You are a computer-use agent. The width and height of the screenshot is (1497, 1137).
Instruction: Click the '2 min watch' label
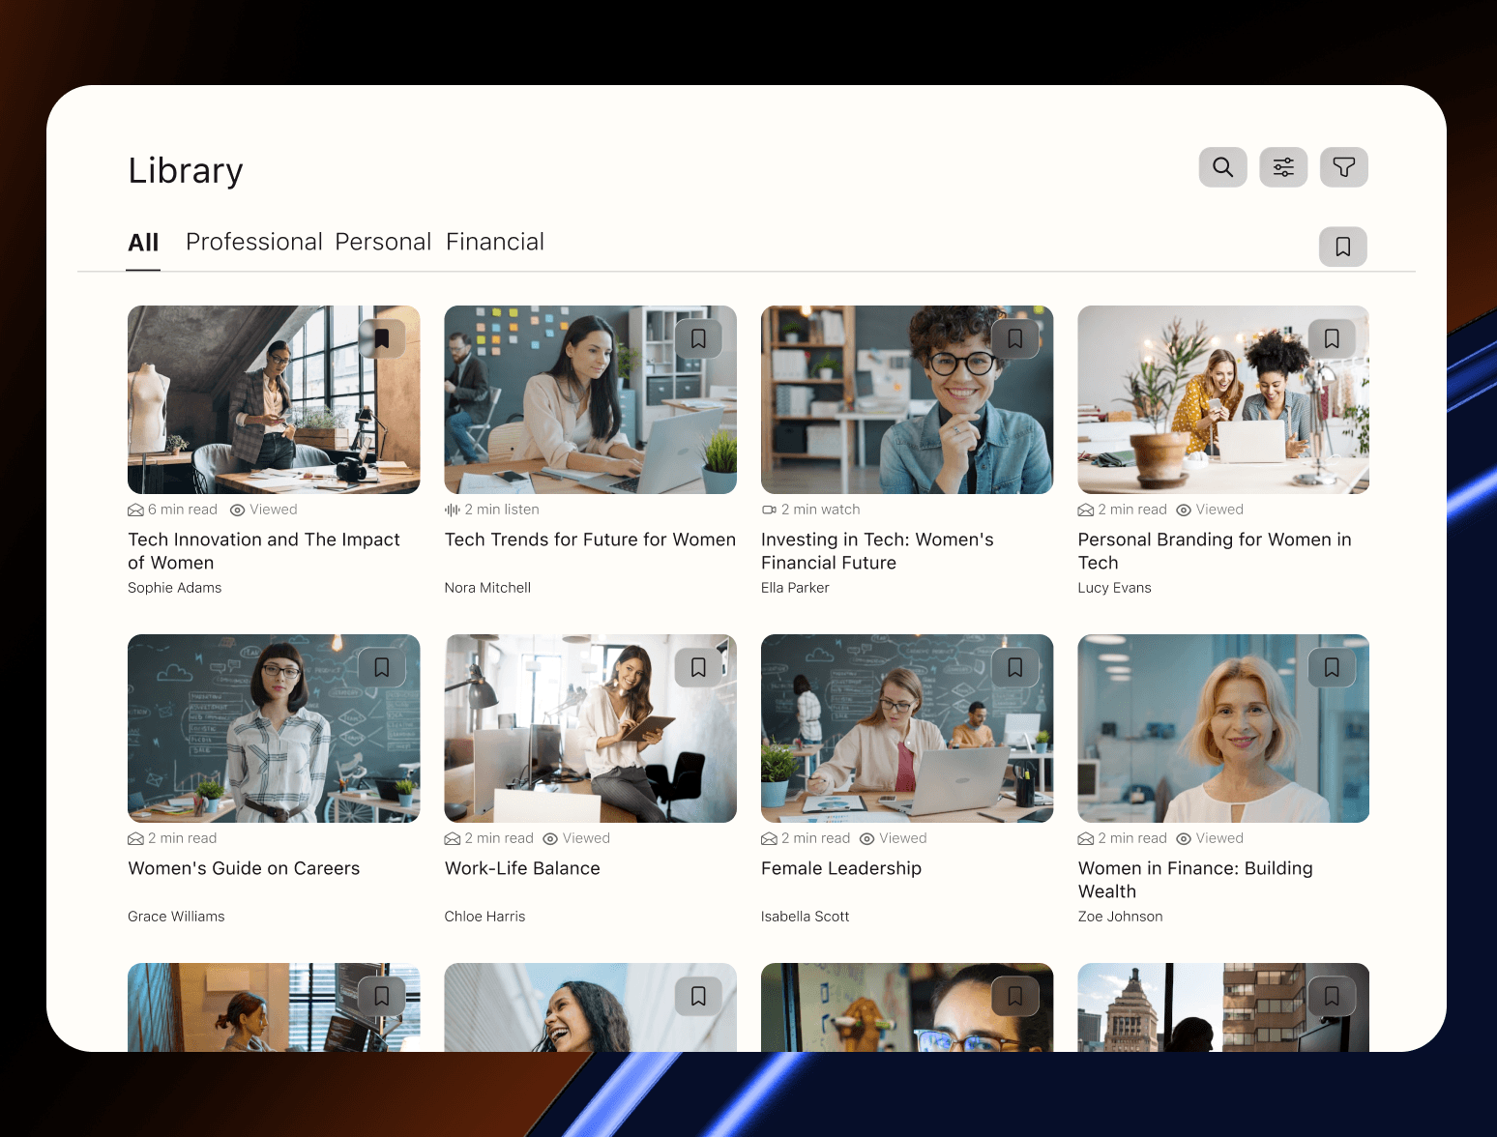point(820,510)
